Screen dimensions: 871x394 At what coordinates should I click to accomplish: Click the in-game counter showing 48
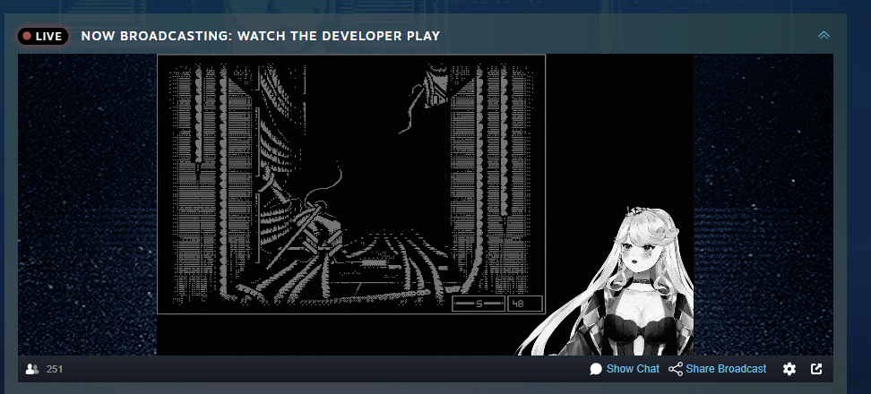525,304
